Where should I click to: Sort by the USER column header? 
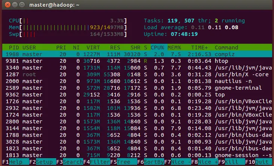[x=29, y=47]
